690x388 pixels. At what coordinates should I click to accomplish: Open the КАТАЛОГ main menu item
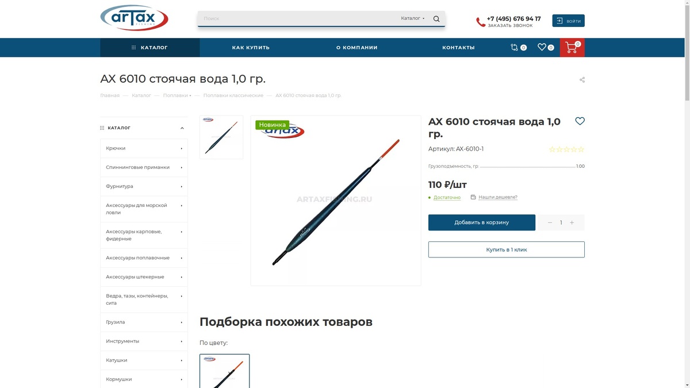pos(149,48)
